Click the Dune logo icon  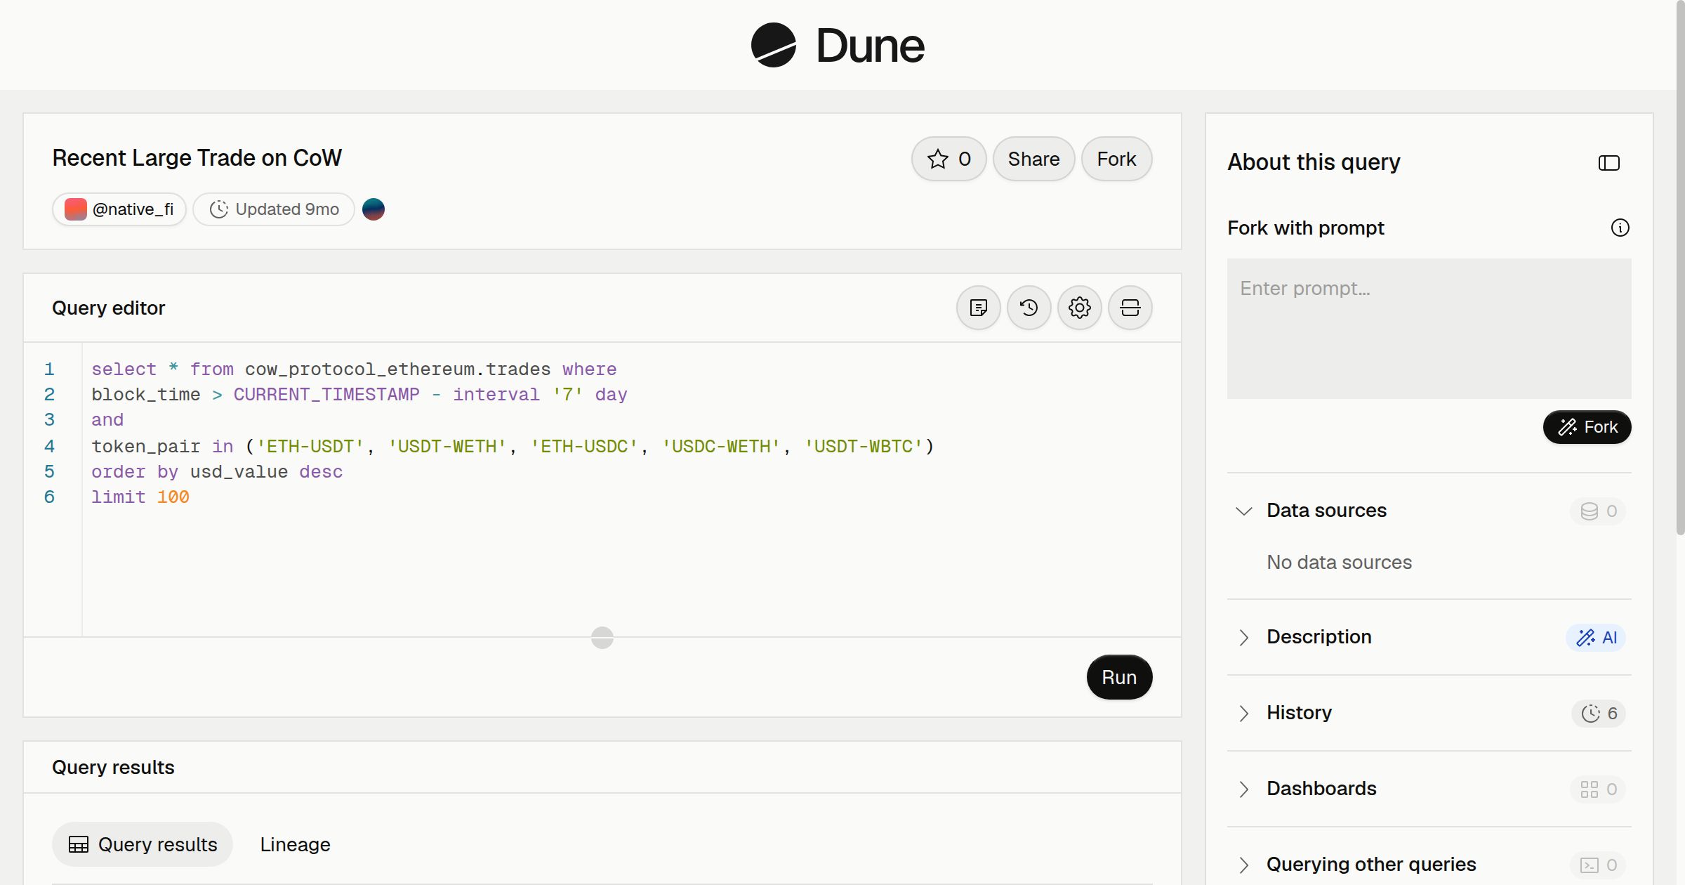coord(773,45)
